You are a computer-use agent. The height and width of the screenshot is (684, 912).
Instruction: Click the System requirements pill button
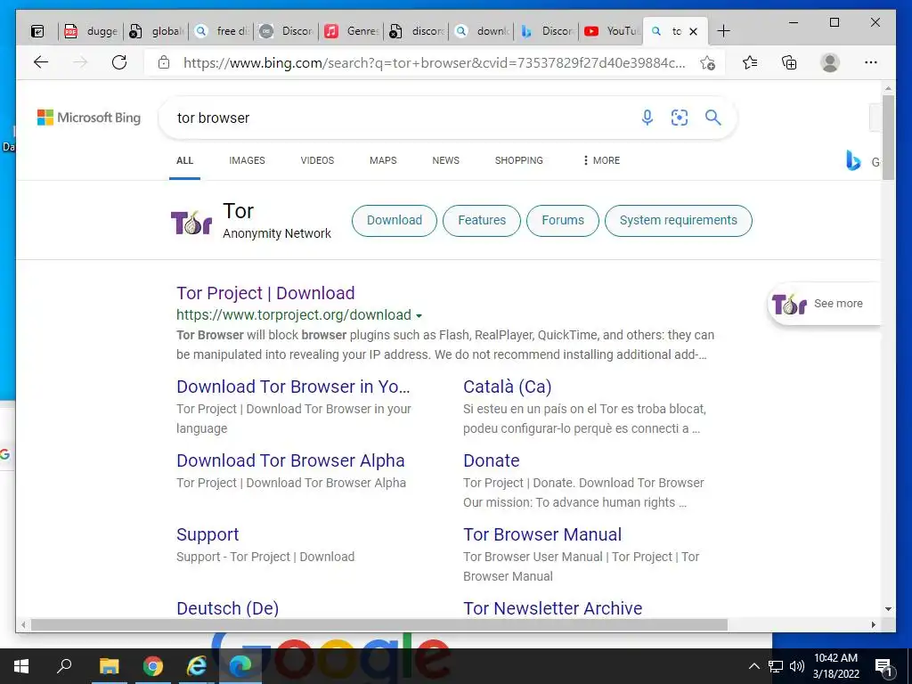(678, 221)
